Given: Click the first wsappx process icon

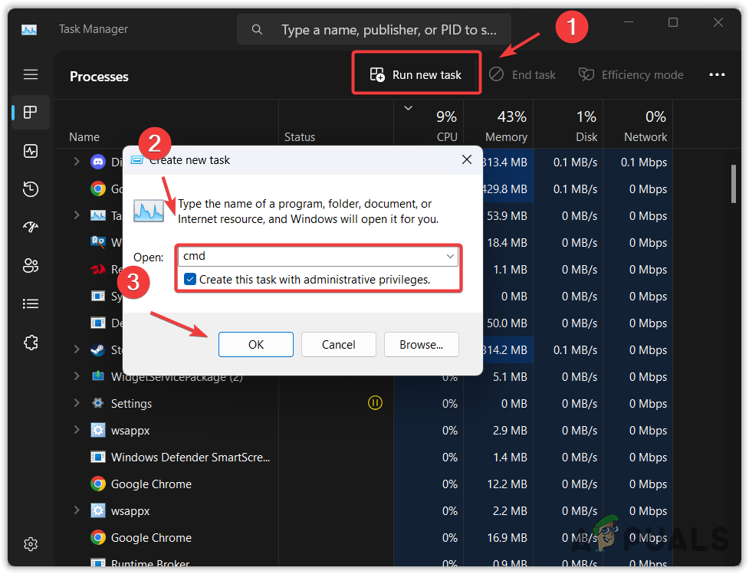Looking at the screenshot, I should (x=98, y=430).
